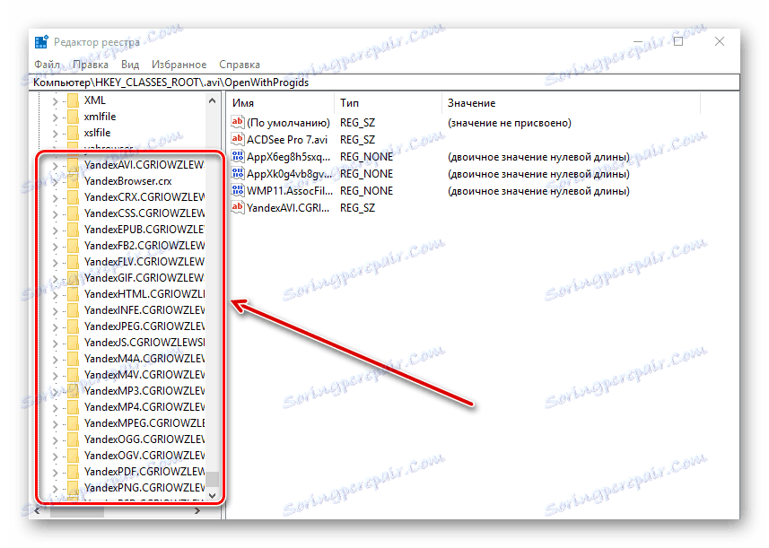Screen dimensions: 769x548
Task: Click the YandexMP4 folder icon
Action: click(x=73, y=407)
